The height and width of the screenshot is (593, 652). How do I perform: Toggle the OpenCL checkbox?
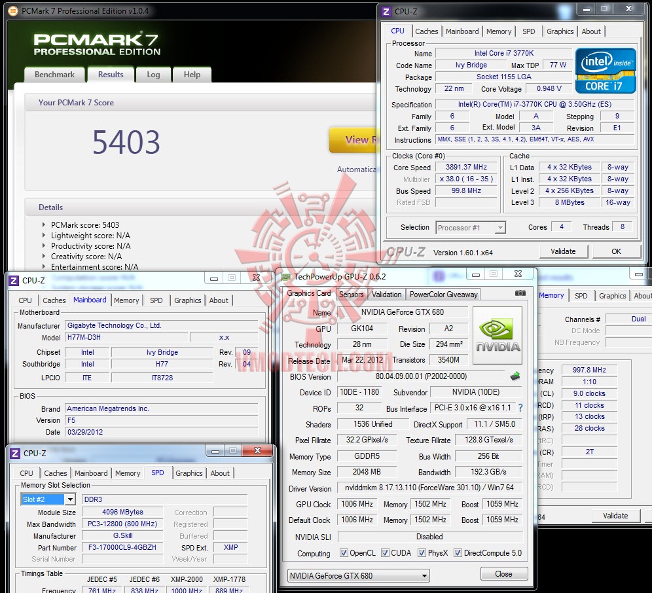click(x=344, y=552)
